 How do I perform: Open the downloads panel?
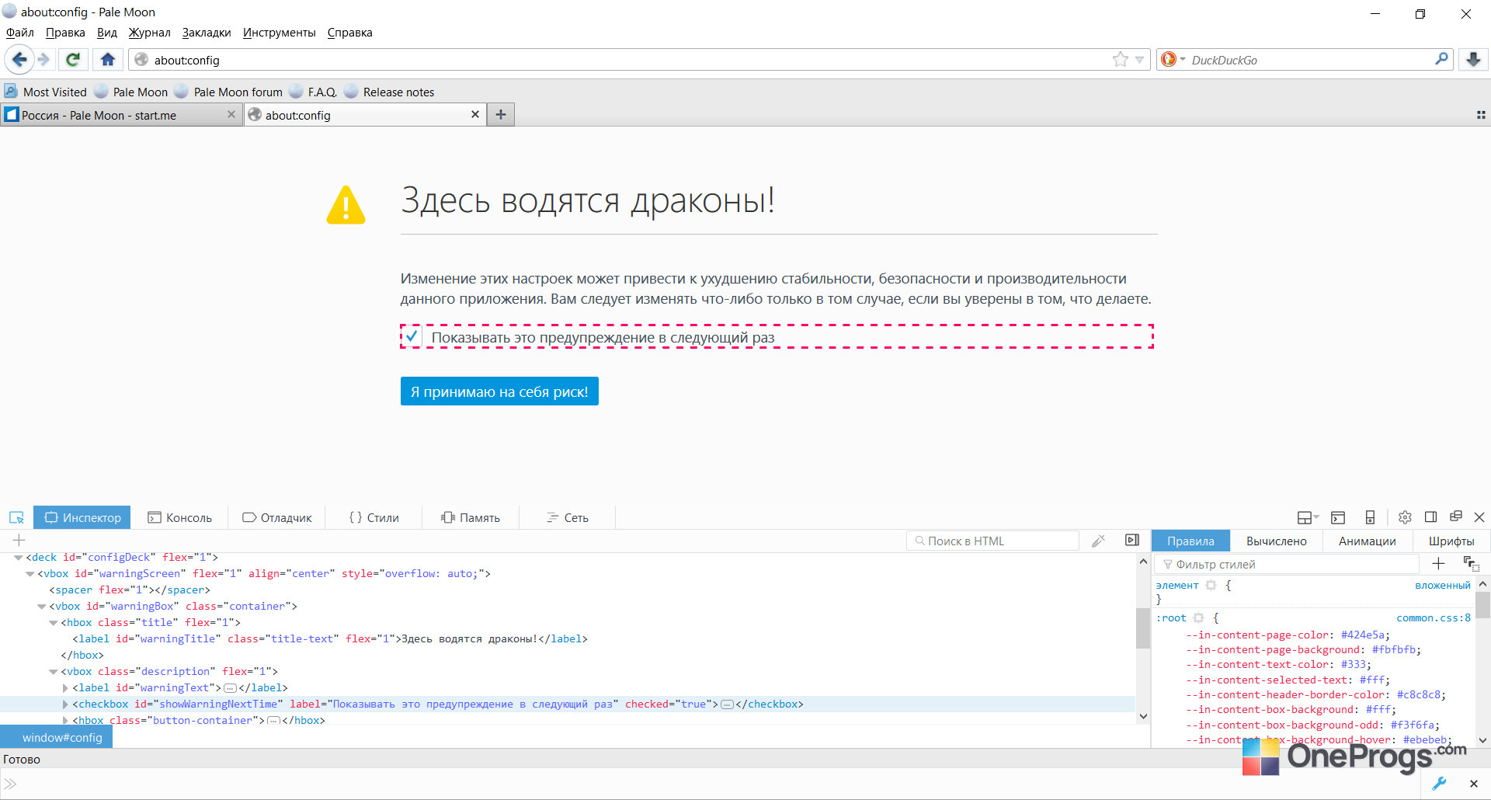1473,60
